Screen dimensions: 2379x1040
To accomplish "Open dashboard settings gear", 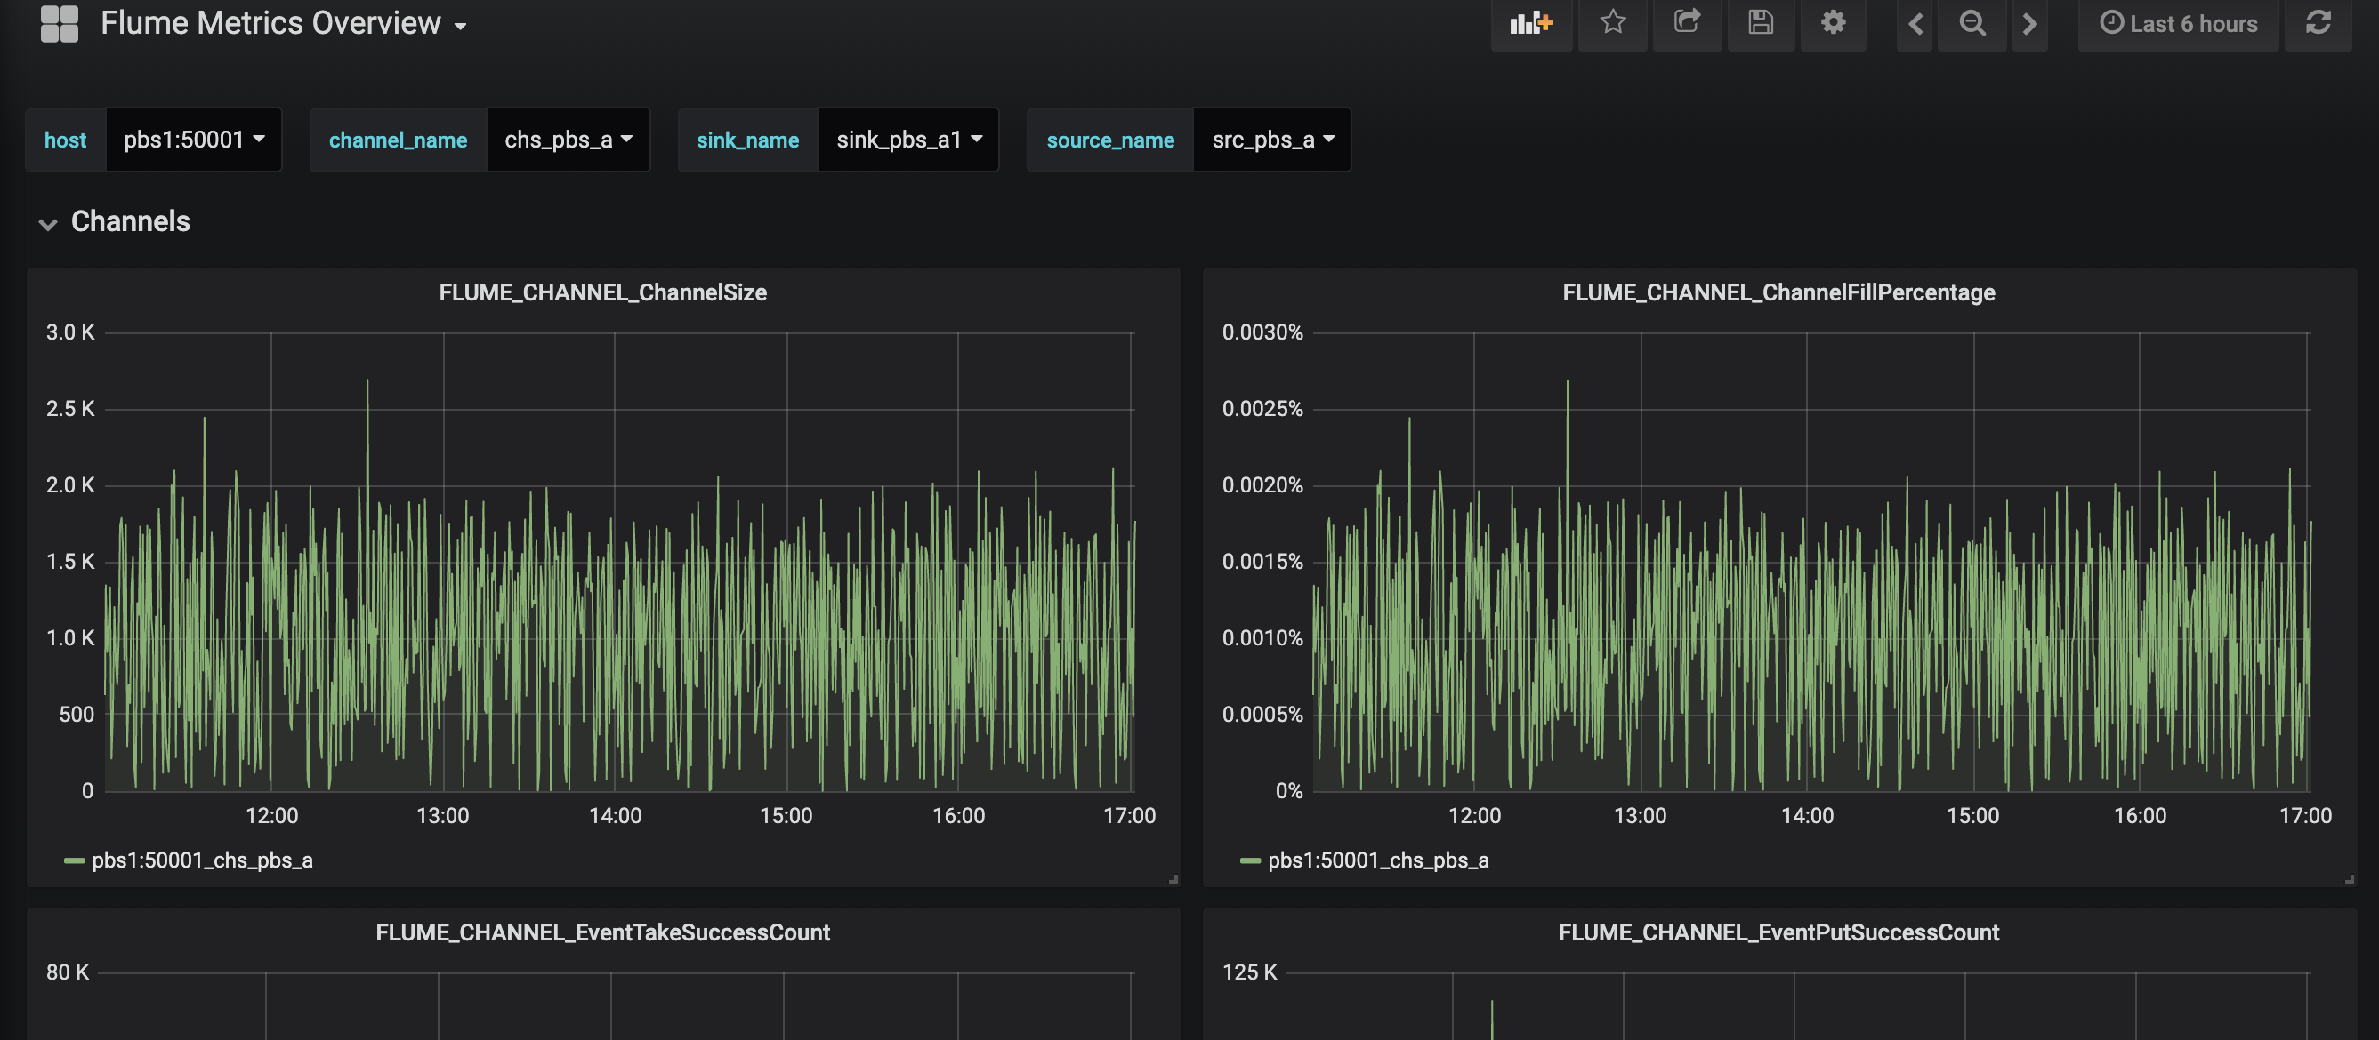I will [x=1834, y=22].
